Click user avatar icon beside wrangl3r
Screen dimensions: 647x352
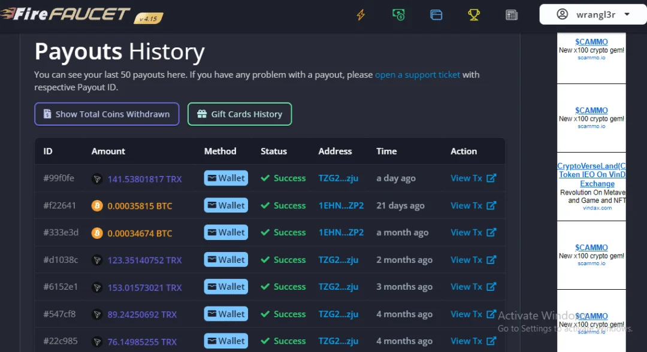click(x=562, y=14)
